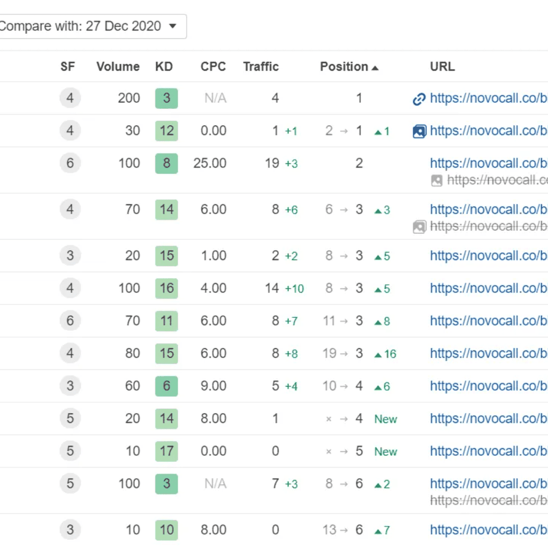Click image icon under the CPC 25.00 row URL
This screenshot has width=548, height=548.
tap(437, 180)
